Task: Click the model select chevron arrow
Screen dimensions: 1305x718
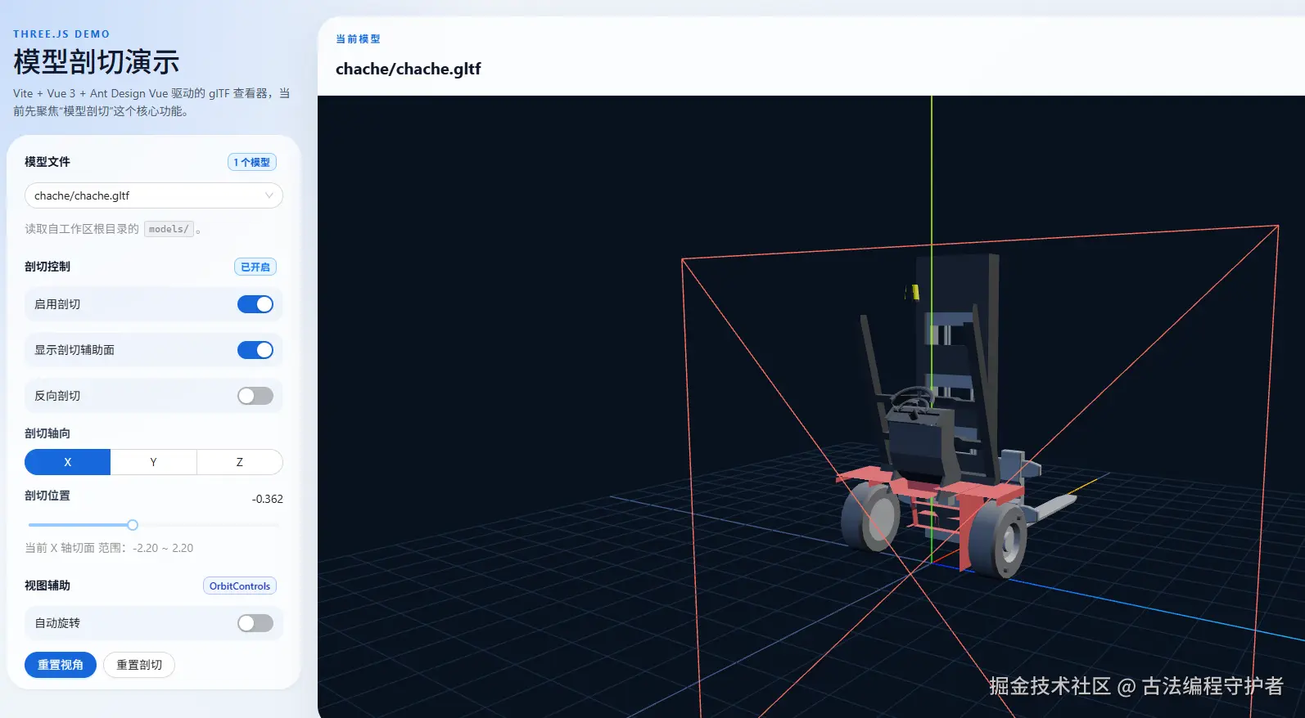Action: pos(269,195)
